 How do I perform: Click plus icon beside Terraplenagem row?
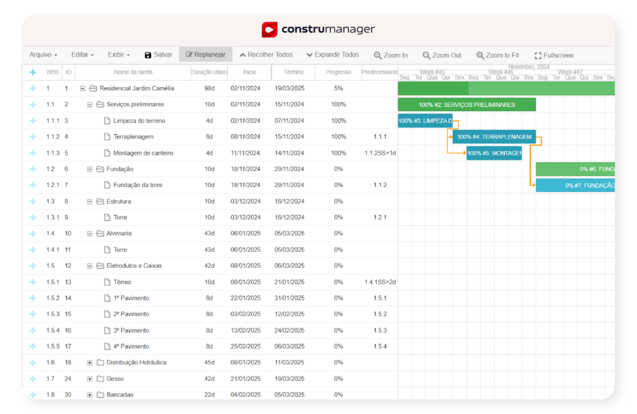click(33, 137)
